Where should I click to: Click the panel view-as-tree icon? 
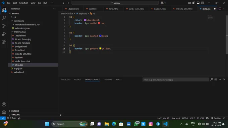pyautogui.click(x=216, y=79)
